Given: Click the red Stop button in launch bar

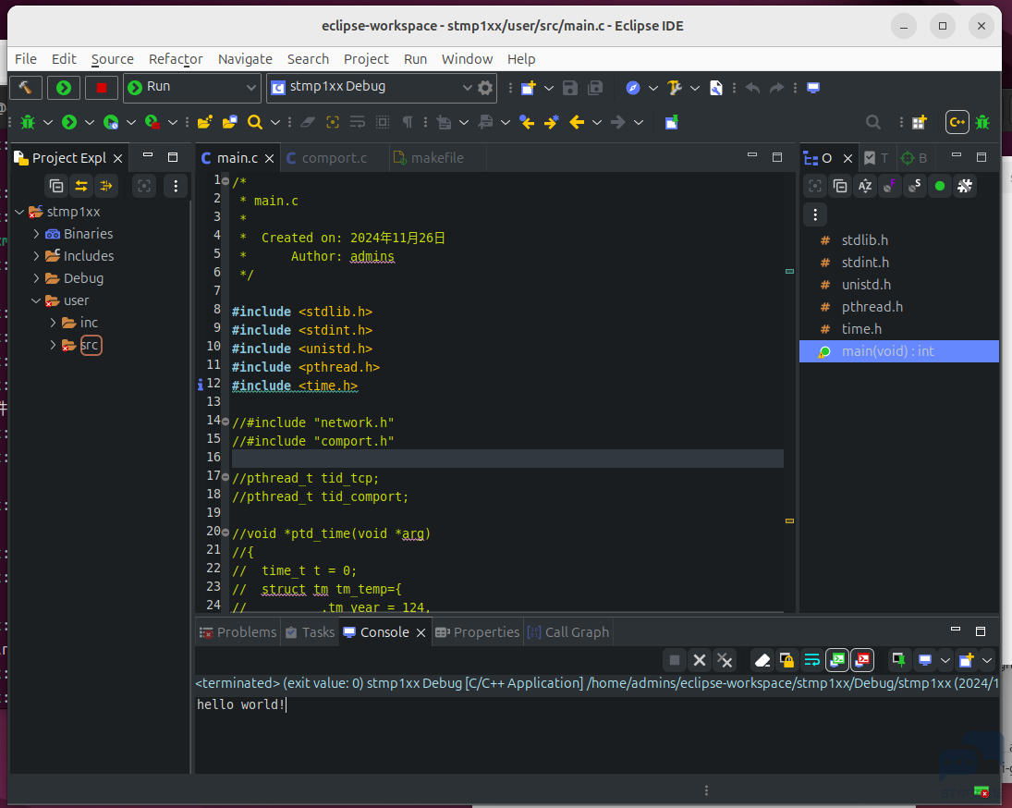Looking at the screenshot, I should point(102,87).
